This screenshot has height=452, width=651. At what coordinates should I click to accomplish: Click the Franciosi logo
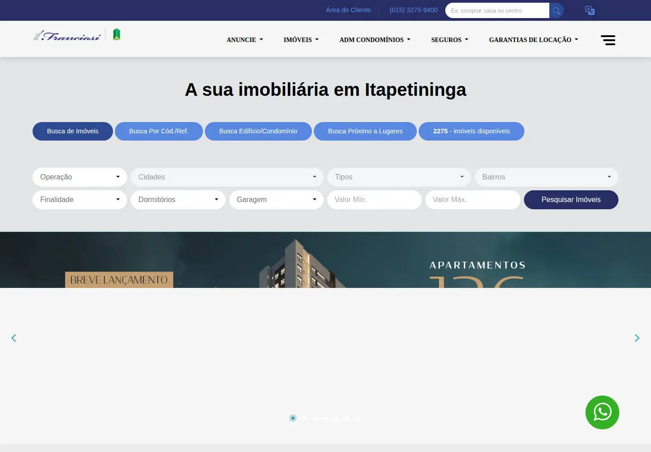coord(77,35)
